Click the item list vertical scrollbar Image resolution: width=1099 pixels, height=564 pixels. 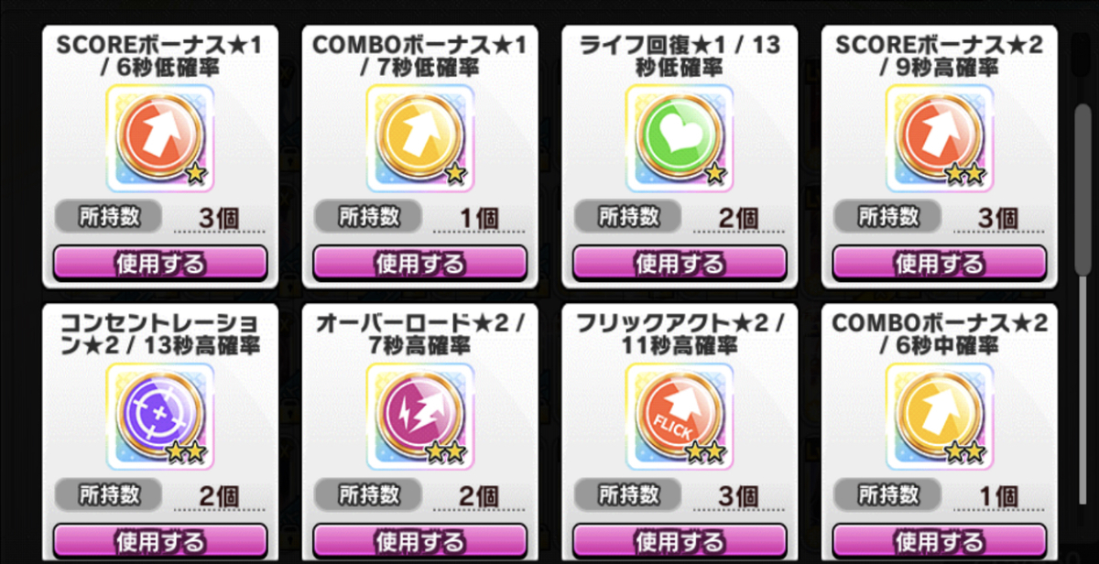coord(1083,187)
